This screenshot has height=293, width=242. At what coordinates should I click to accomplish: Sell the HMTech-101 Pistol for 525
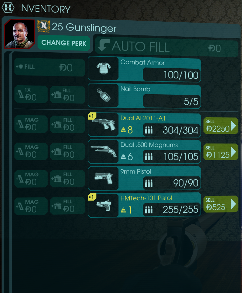(221, 204)
